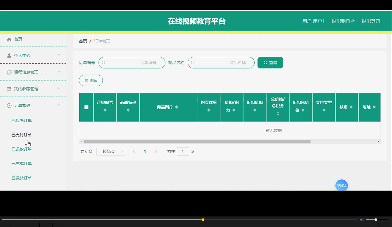Click the video playback progress slider

click(203, 220)
